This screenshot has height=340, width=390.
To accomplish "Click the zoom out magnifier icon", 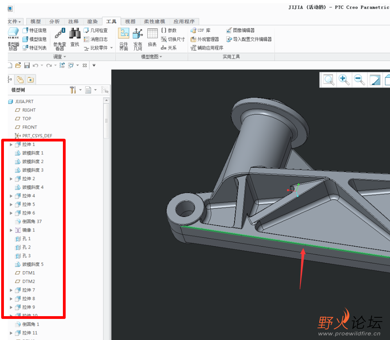I will pos(359,80).
